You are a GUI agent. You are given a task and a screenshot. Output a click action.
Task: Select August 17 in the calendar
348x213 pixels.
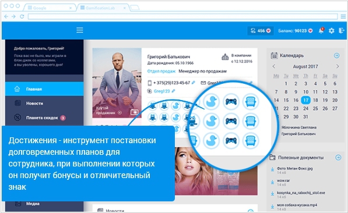(x=305, y=100)
